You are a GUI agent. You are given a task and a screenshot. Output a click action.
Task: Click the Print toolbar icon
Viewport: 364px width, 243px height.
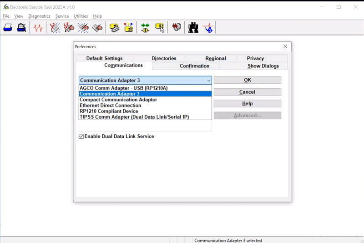coord(8,28)
